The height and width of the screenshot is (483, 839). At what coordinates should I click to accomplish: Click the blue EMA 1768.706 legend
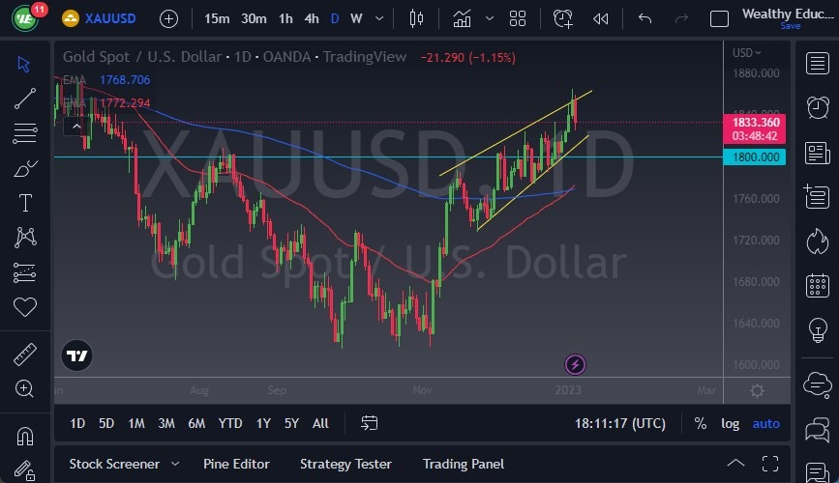tap(106, 79)
